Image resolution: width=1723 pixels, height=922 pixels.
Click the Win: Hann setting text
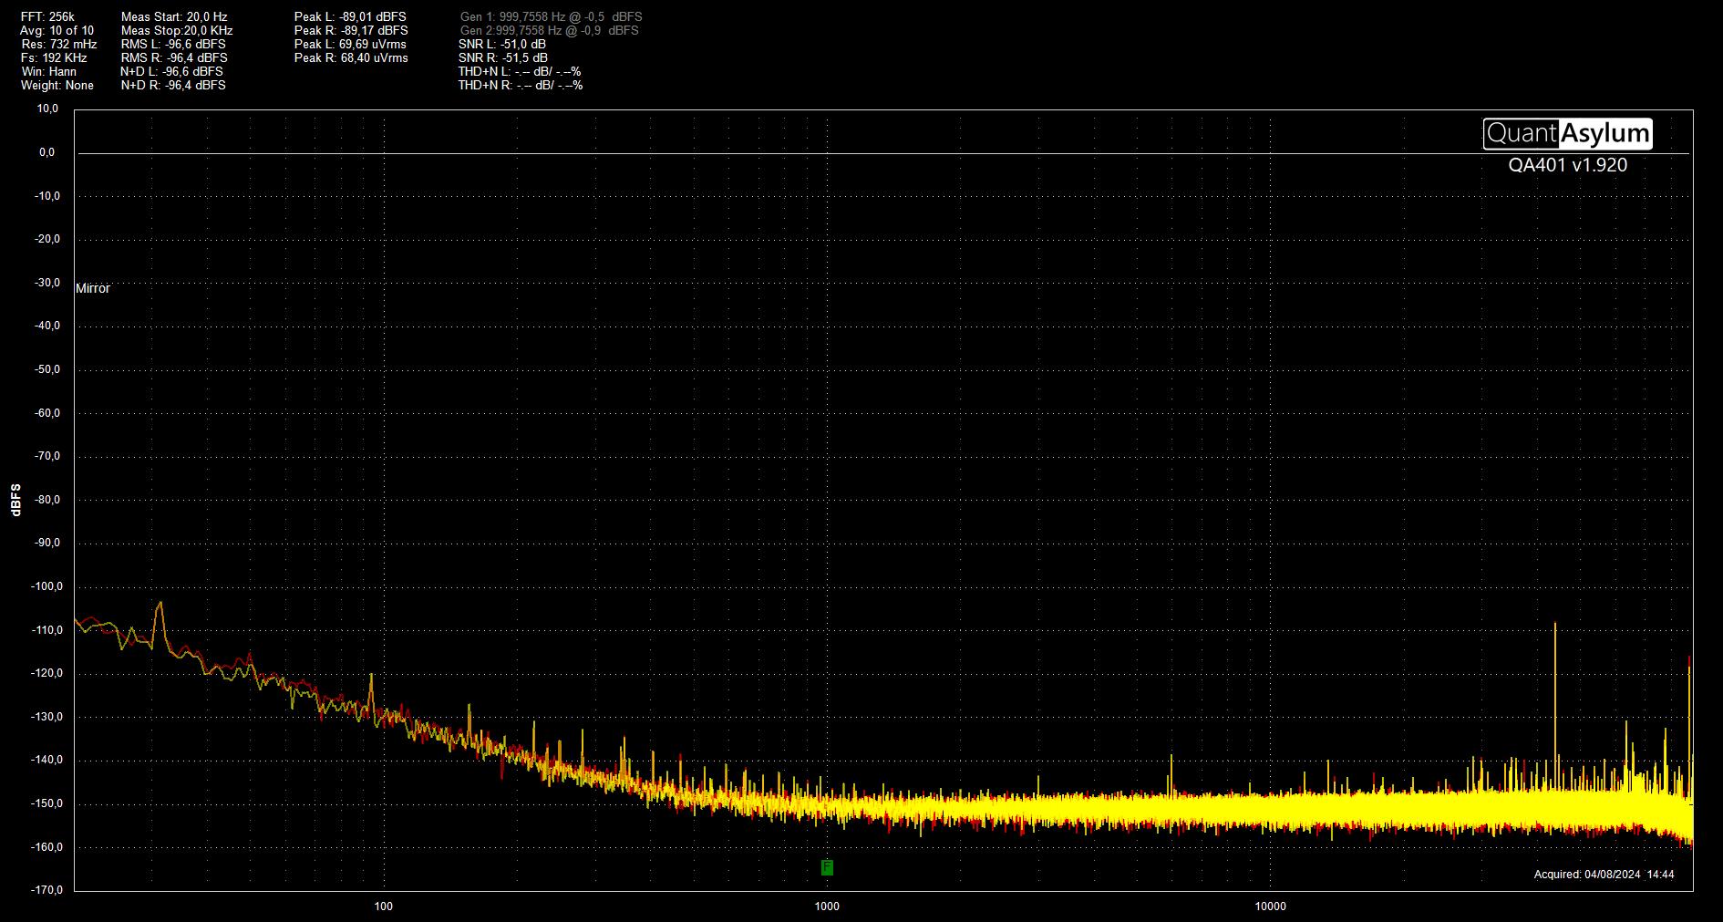48,72
